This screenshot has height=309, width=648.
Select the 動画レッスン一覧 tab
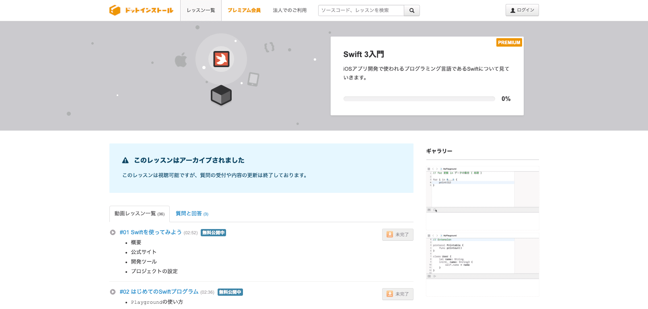[x=139, y=214]
